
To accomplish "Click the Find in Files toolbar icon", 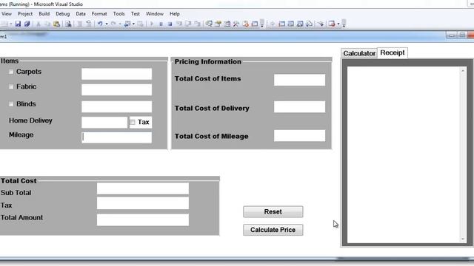I will click(x=68, y=24).
